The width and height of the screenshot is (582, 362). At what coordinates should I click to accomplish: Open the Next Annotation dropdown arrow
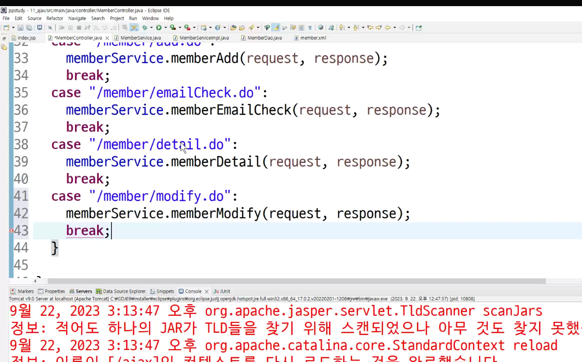[349, 28]
